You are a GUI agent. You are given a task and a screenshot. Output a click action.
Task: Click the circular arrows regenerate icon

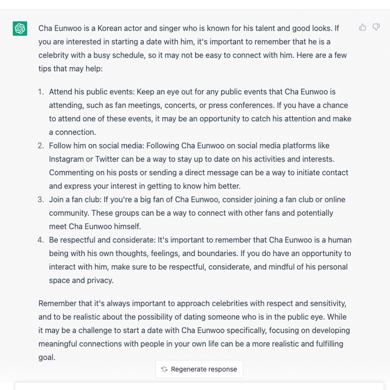pos(164,369)
